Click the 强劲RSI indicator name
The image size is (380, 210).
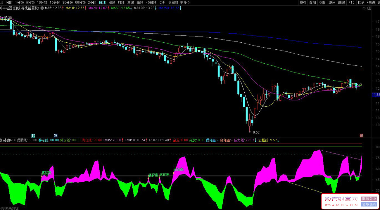[x=9, y=140]
